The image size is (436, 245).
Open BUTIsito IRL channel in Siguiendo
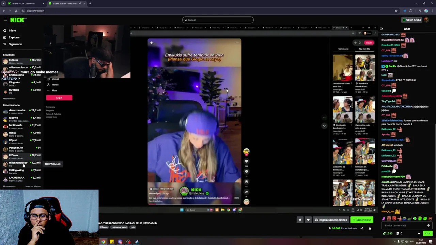pyautogui.click(x=22, y=91)
